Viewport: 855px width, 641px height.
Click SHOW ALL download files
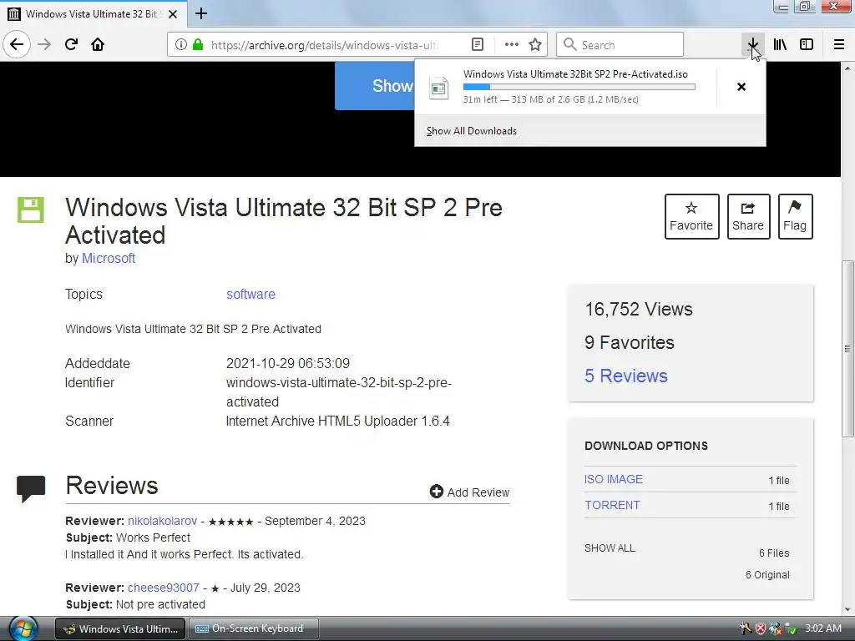pos(610,548)
